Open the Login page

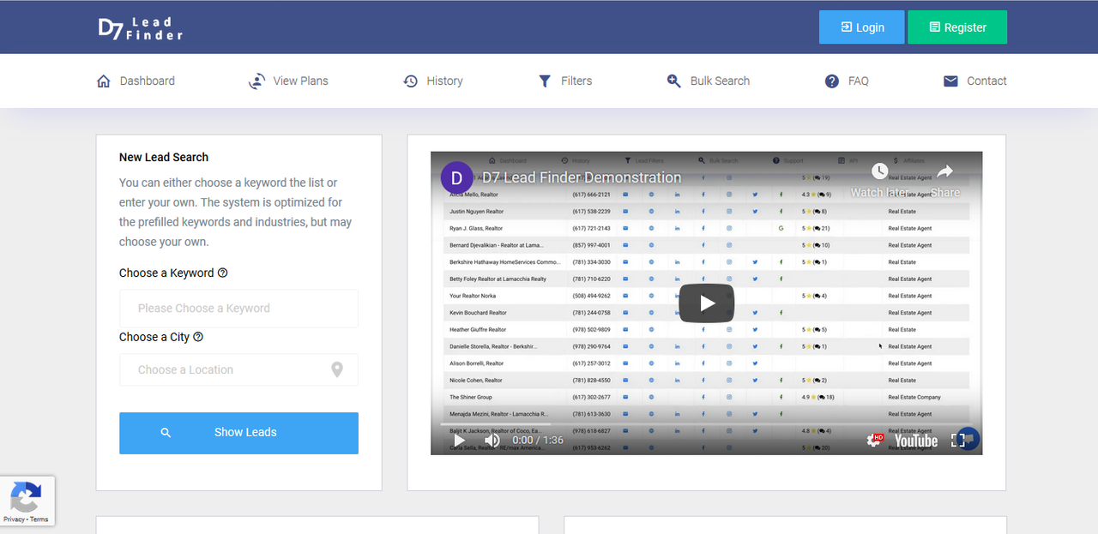[x=861, y=27]
